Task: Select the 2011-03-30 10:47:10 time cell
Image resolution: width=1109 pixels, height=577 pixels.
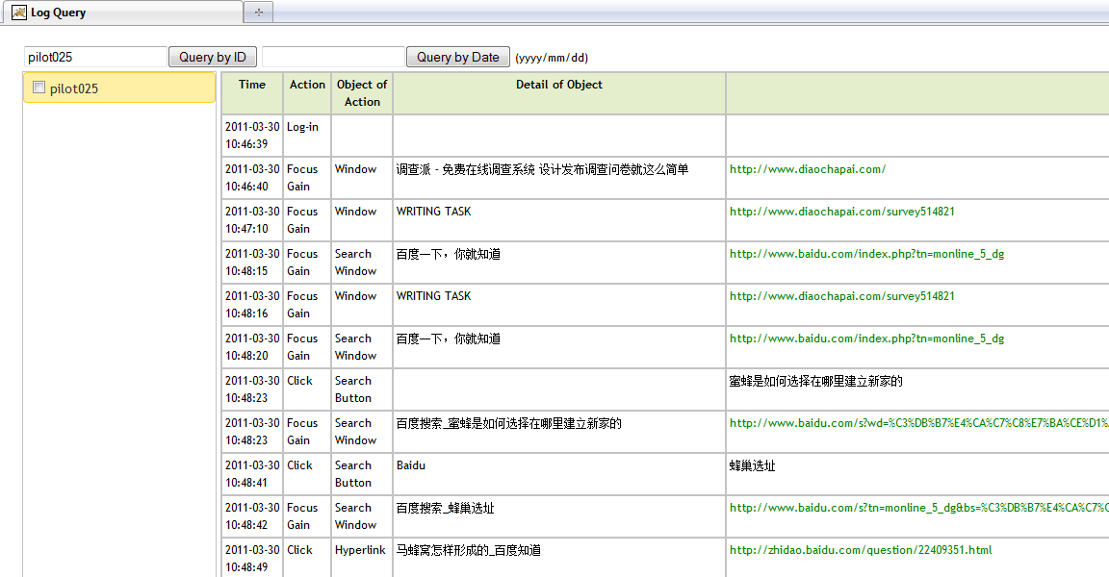Action: pyautogui.click(x=252, y=220)
